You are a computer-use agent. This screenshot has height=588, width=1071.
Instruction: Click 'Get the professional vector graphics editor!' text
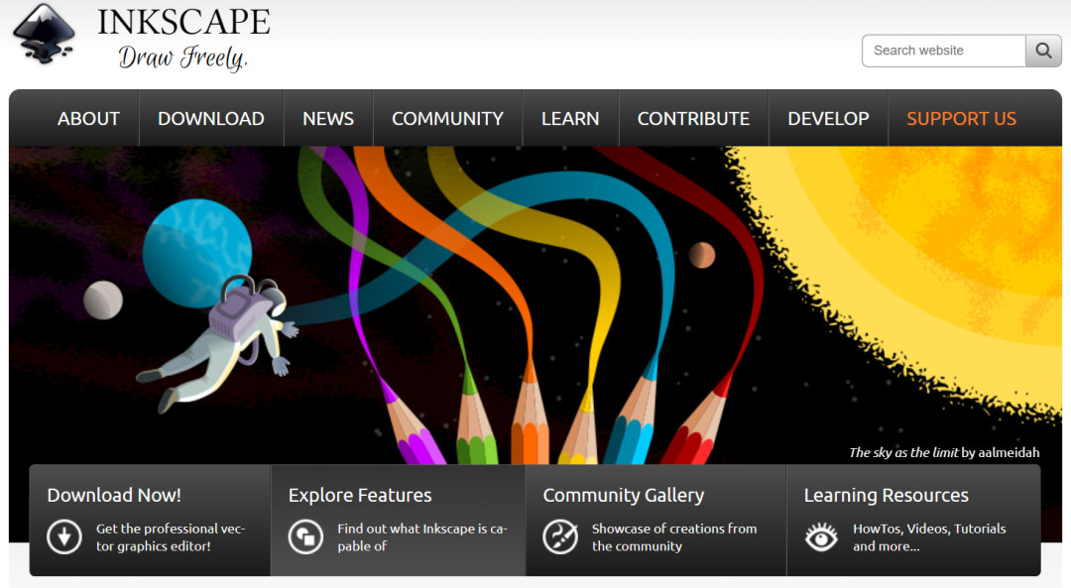click(171, 537)
